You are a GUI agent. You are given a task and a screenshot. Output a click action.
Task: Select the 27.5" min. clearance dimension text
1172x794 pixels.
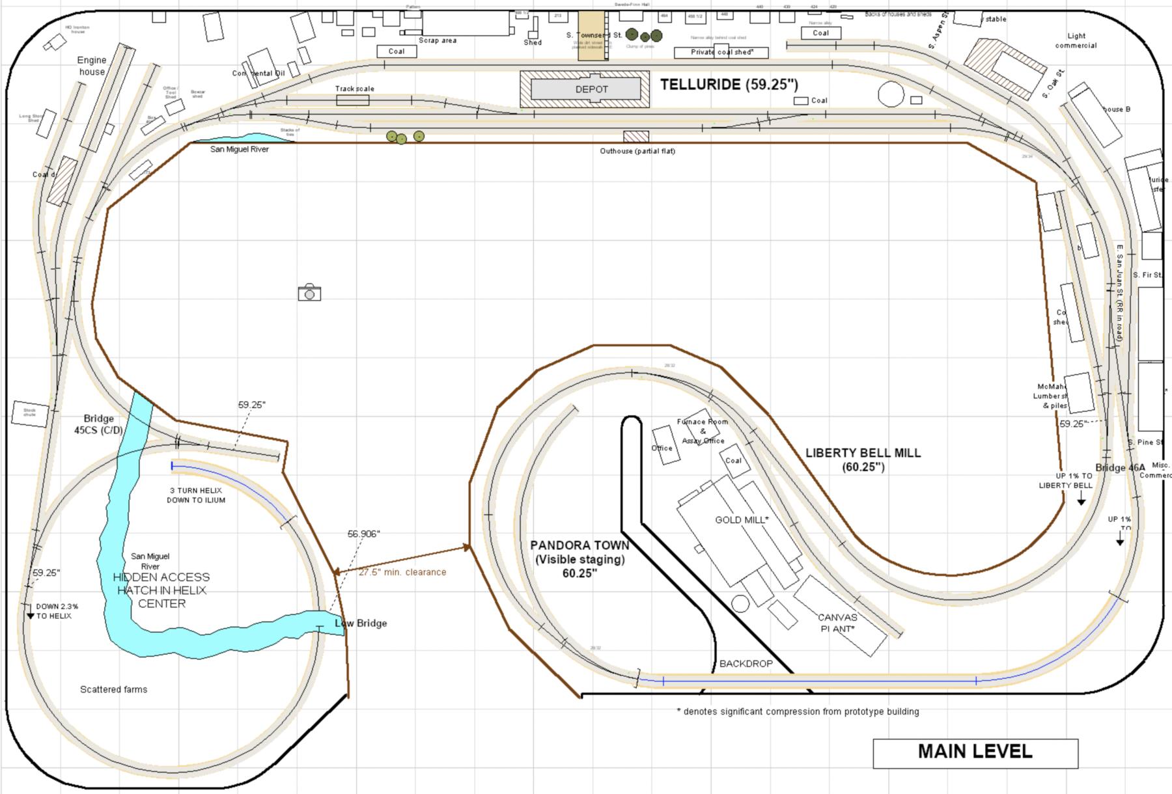click(x=402, y=572)
